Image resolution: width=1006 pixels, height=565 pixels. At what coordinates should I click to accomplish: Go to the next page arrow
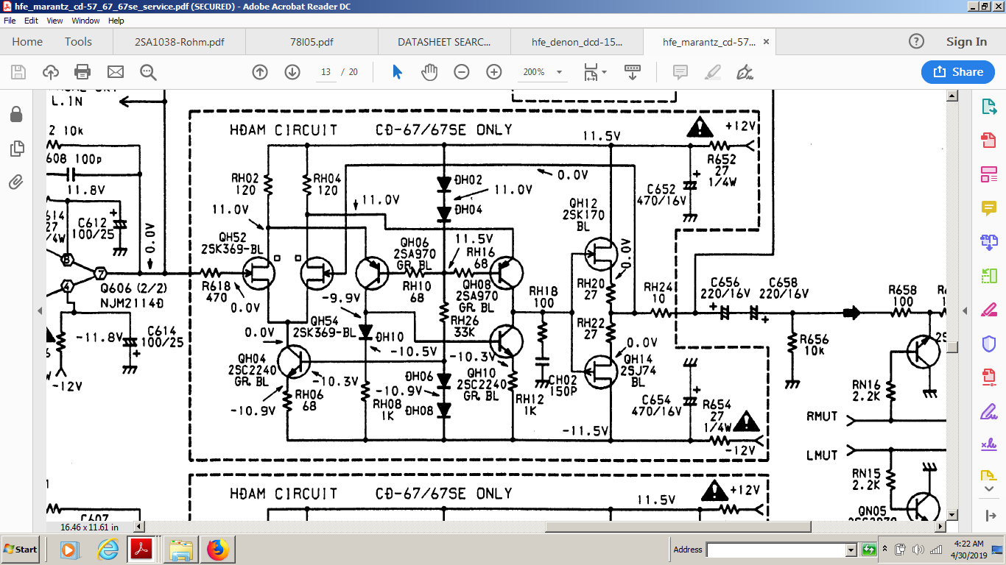point(292,72)
